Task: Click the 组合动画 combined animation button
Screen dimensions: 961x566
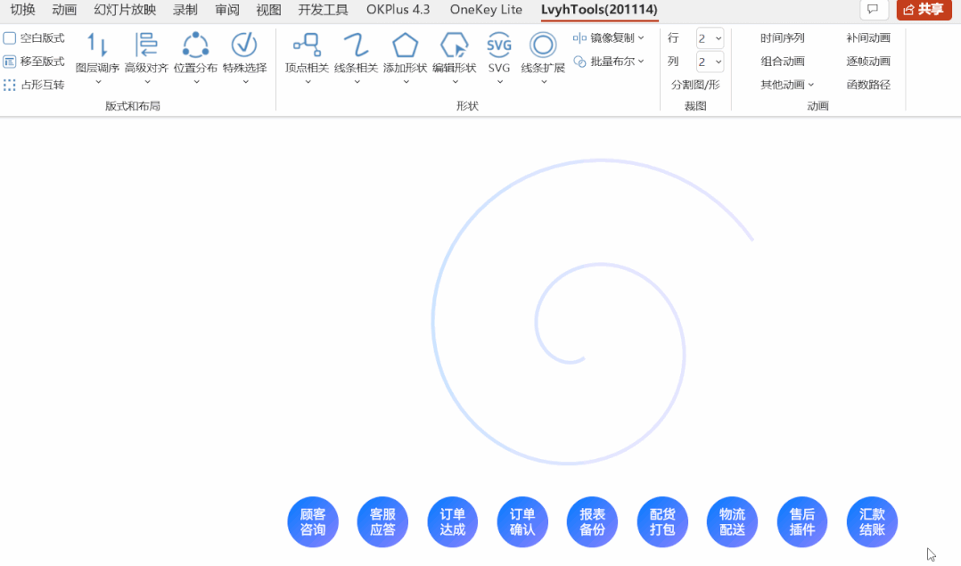Action: (782, 62)
